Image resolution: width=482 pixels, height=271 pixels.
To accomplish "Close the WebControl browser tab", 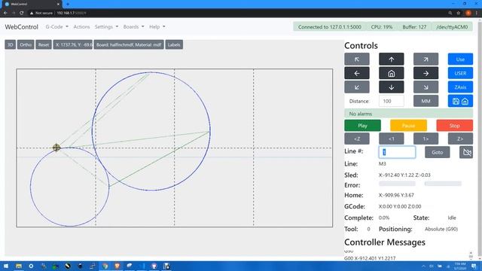I will [x=58, y=4].
